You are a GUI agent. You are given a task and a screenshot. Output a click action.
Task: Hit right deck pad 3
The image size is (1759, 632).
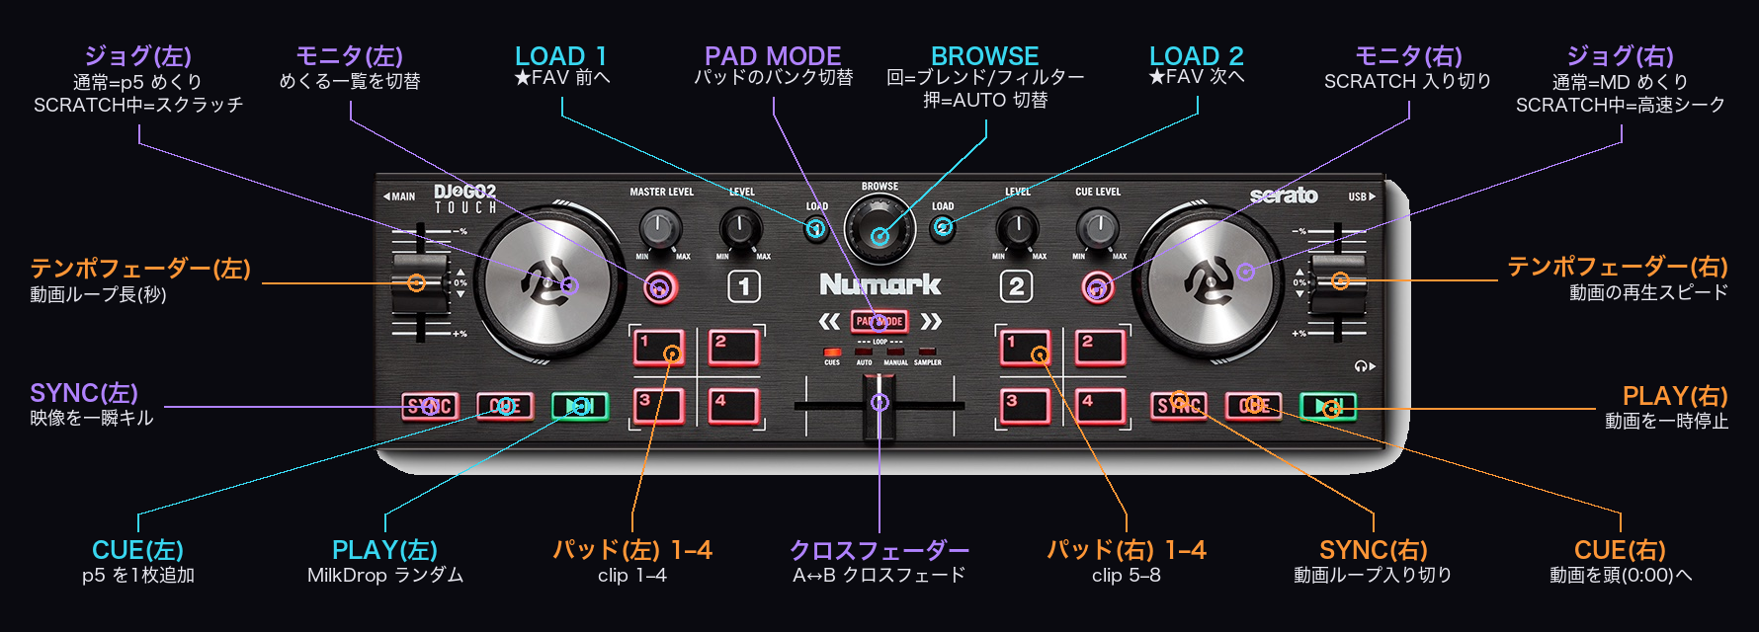point(1025,406)
